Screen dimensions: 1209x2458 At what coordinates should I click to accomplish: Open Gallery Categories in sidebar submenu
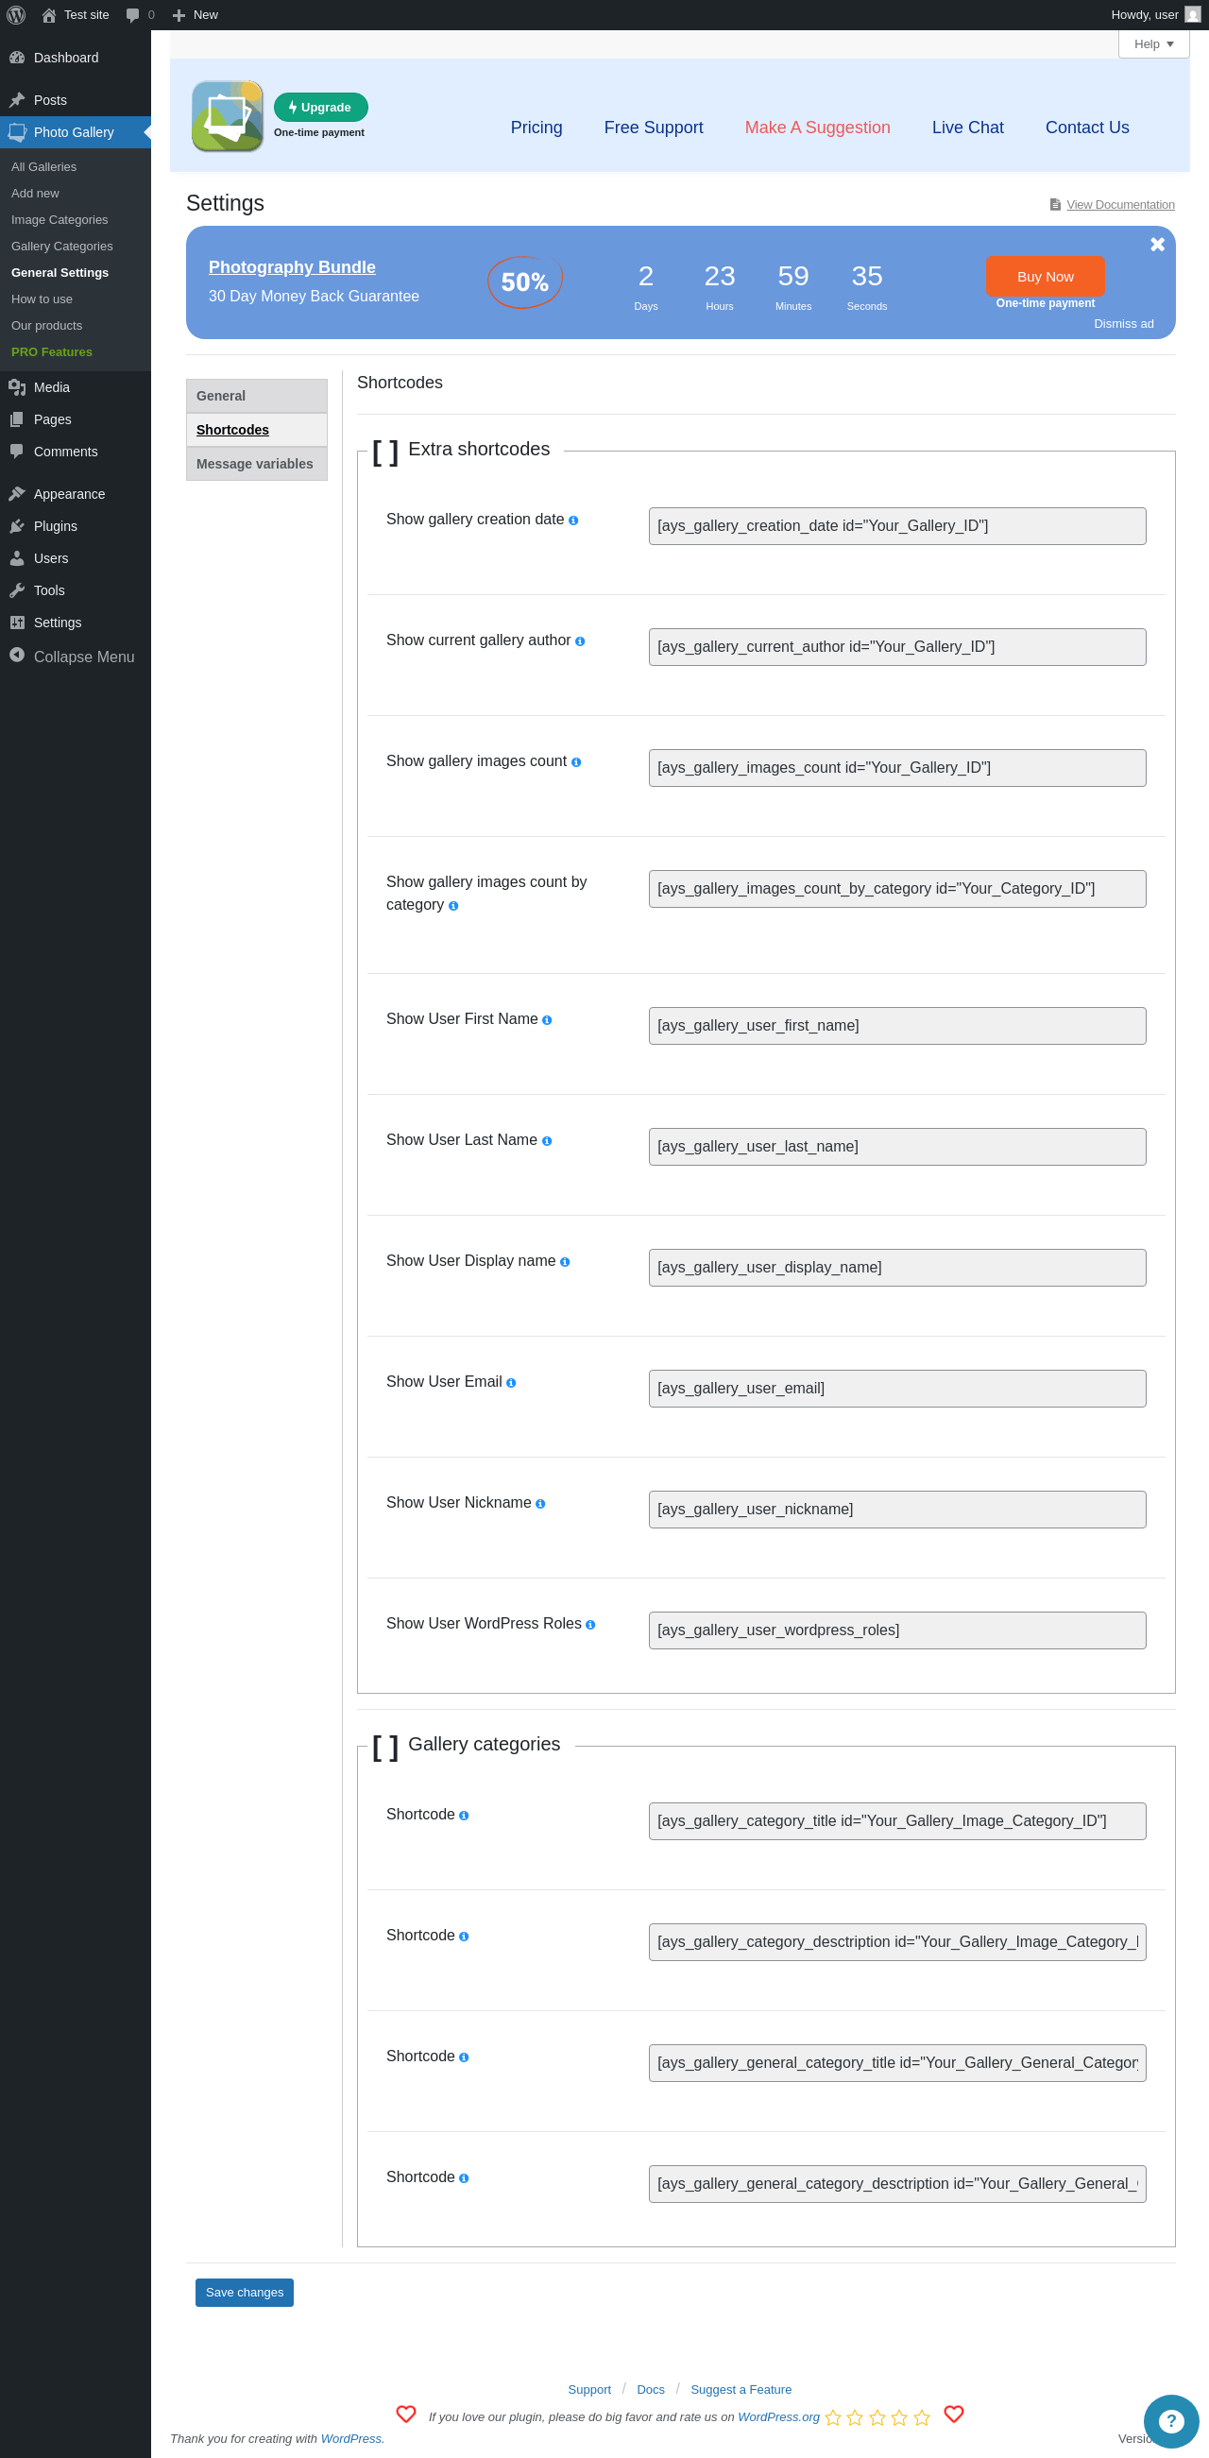(62, 247)
